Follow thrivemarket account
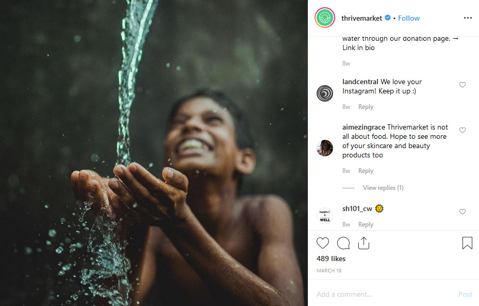 pyautogui.click(x=409, y=19)
